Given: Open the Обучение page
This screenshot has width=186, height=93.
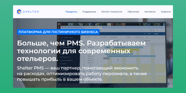Looking at the screenshot, I should coord(133,12).
